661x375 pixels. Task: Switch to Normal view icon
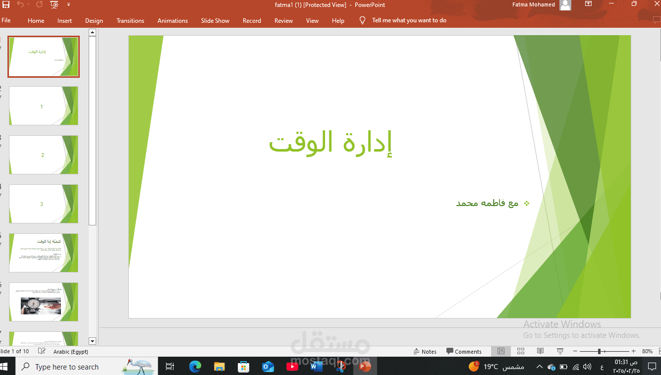click(x=501, y=351)
